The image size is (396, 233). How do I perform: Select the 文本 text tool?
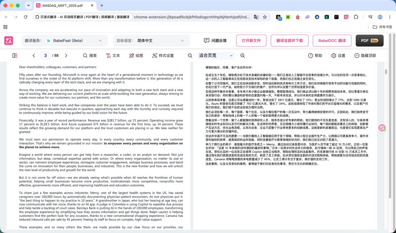point(113,56)
